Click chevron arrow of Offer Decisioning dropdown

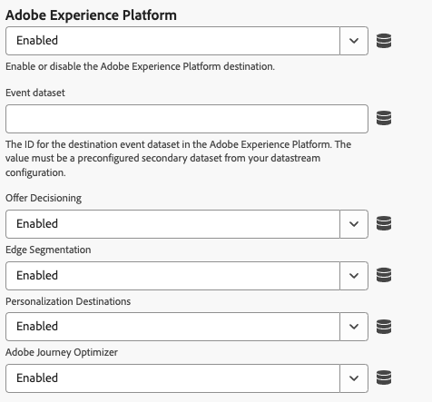pyautogui.click(x=354, y=224)
